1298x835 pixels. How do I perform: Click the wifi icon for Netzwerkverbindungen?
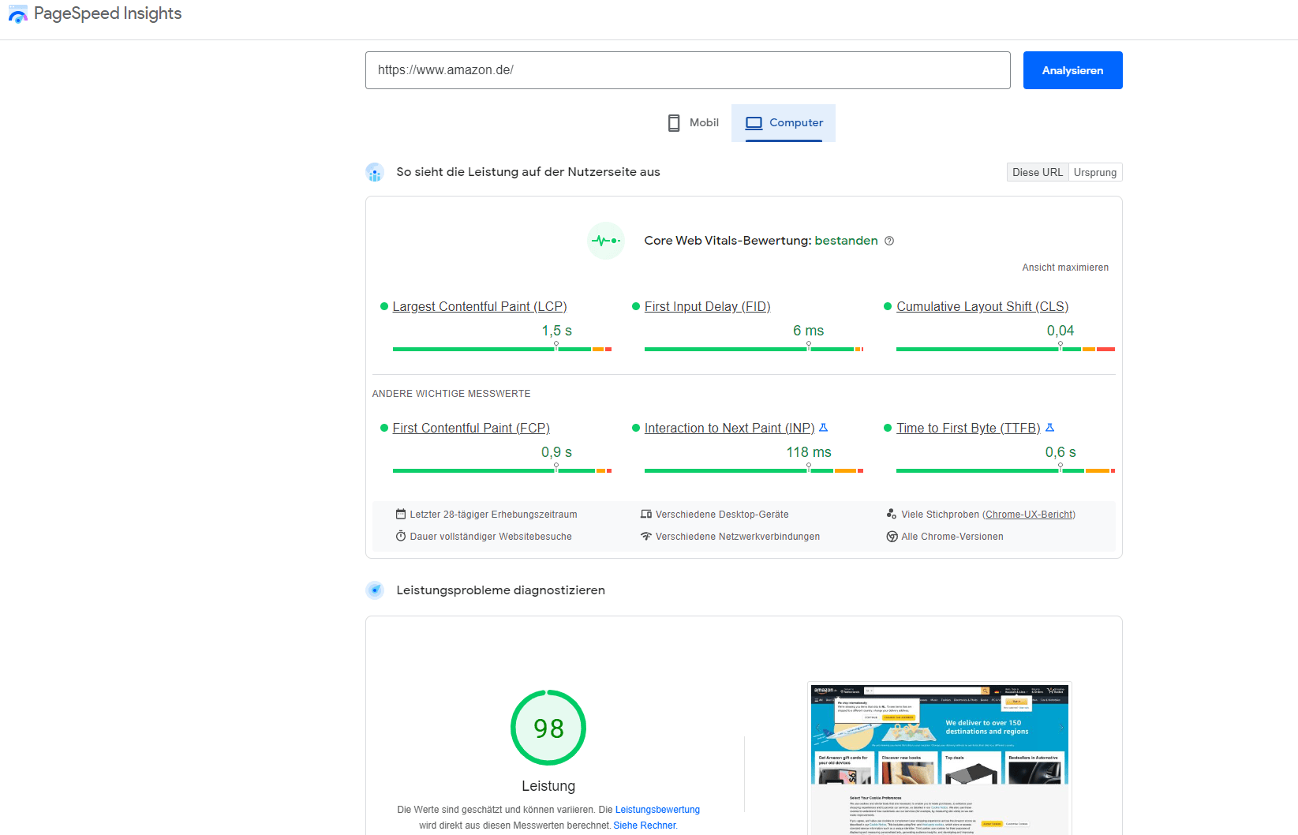pos(646,537)
